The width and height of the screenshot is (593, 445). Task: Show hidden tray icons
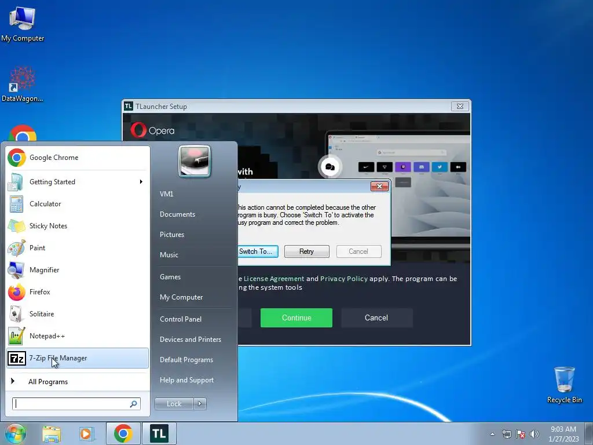point(492,434)
